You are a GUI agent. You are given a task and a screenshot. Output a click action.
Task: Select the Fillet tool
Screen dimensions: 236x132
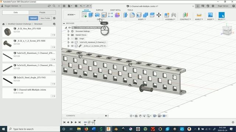[132, 15]
